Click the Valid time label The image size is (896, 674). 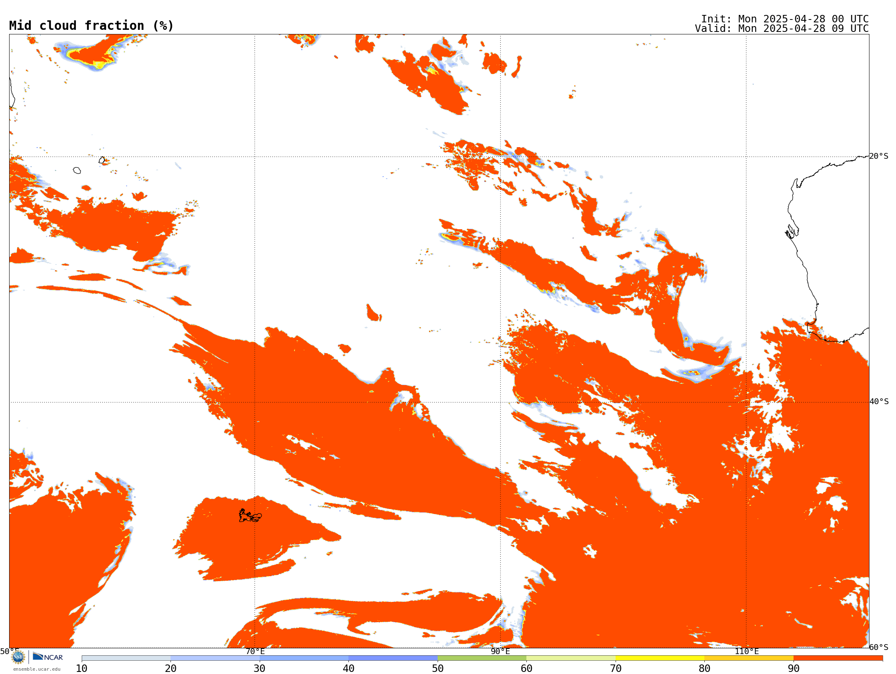click(782, 29)
